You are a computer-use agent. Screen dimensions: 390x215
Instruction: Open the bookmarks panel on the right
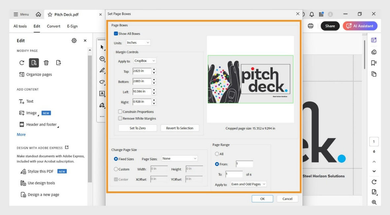[374, 63]
